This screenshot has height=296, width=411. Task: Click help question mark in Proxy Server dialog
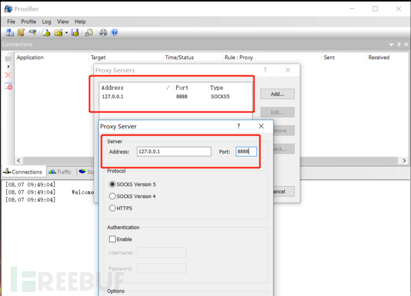click(x=238, y=127)
